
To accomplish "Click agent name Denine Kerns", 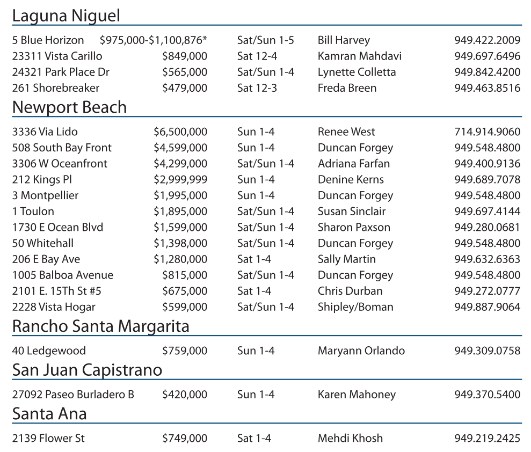I will (351, 180).
